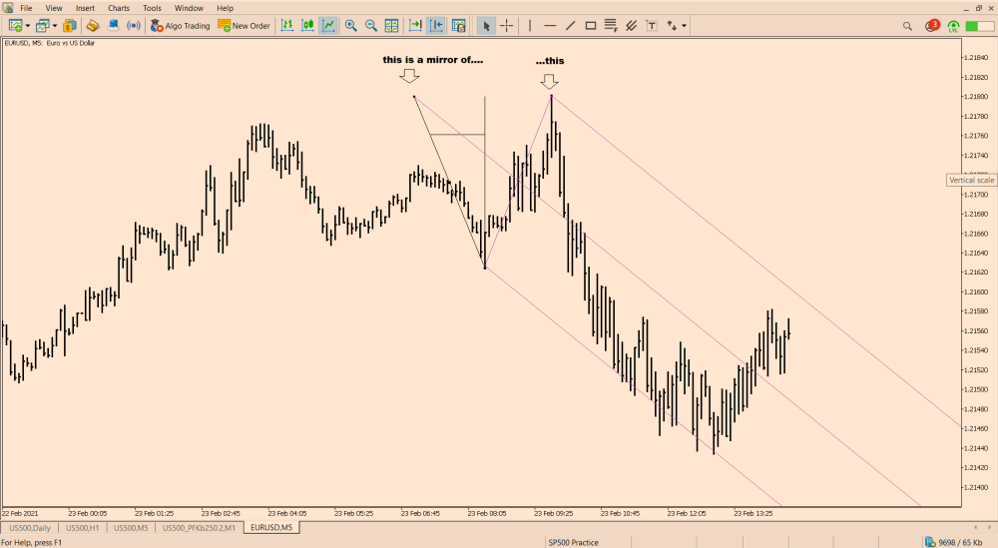Open the File menu
This screenshot has height=548, width=998.
26,8
